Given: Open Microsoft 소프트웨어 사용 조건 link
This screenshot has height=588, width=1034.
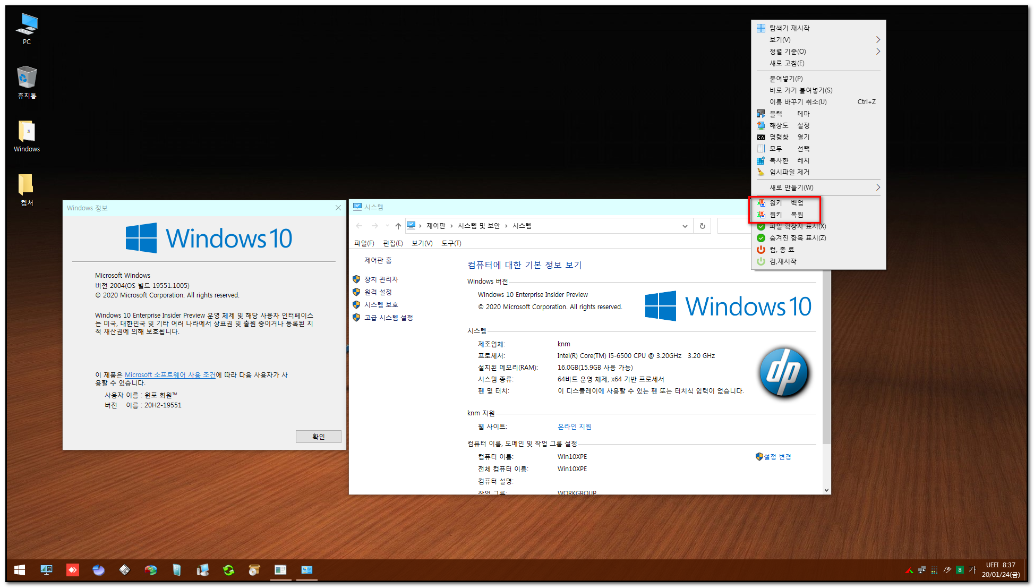Looking at the screenshot, I should pyautogui.click(x=170, y=375).
